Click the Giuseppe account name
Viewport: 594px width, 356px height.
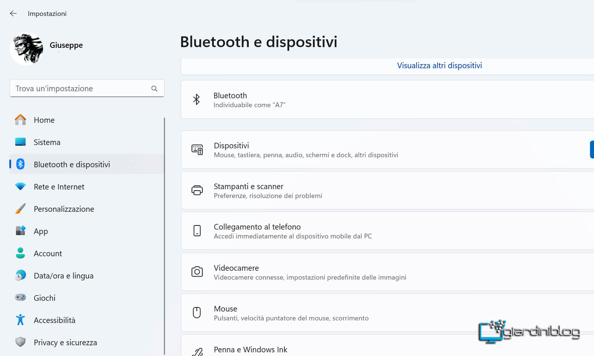point(66,45)
